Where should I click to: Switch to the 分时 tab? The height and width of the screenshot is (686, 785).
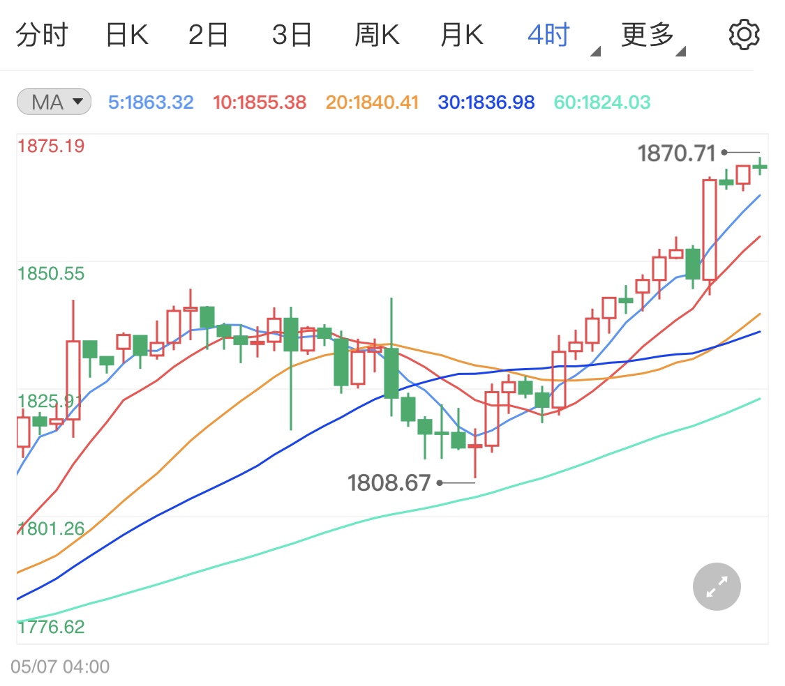42,35
